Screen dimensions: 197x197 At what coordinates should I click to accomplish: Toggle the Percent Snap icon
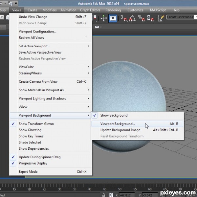141,18
